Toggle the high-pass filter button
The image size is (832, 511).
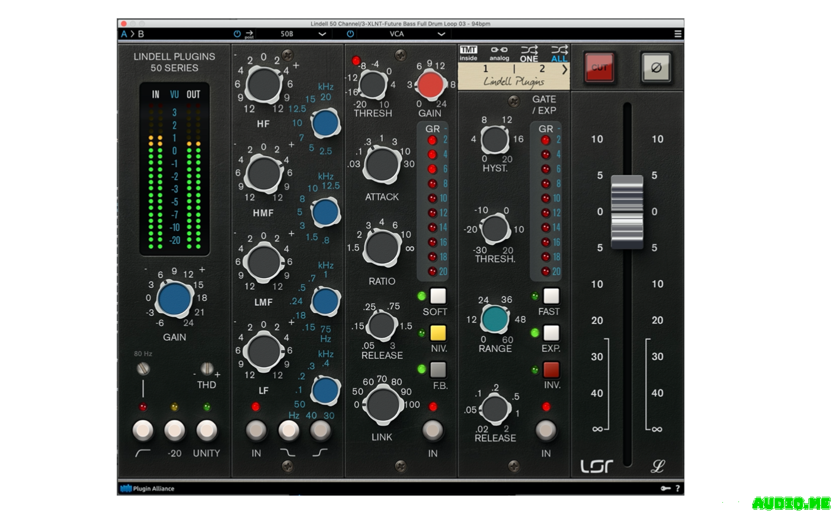click(143, 430)
